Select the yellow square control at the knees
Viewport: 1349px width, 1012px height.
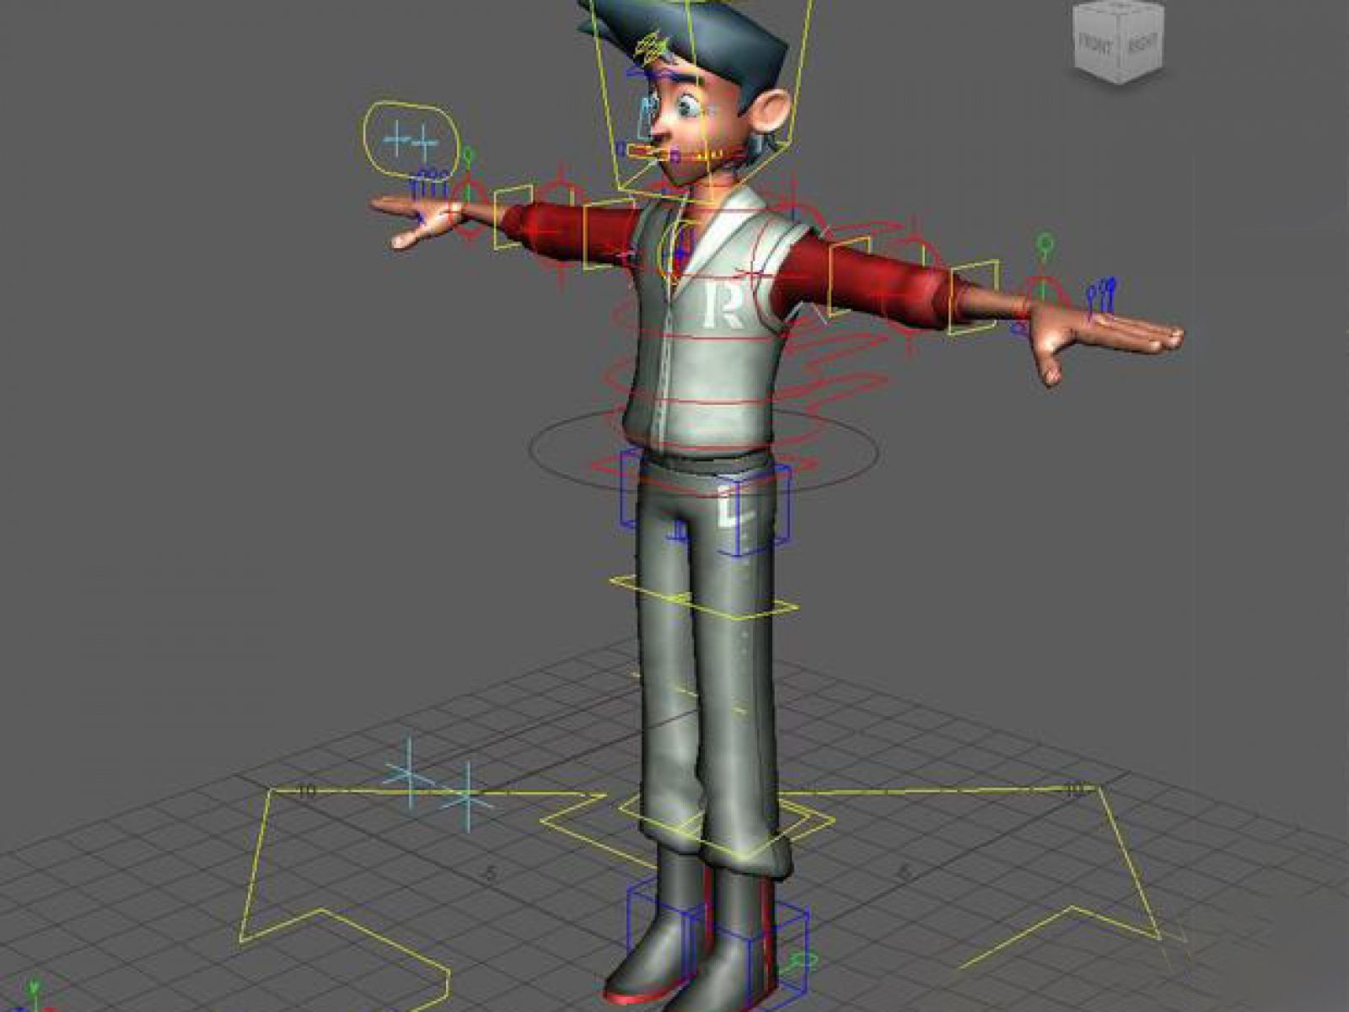703,599
